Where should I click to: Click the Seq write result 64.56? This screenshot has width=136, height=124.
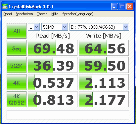(x=104, y=48)
